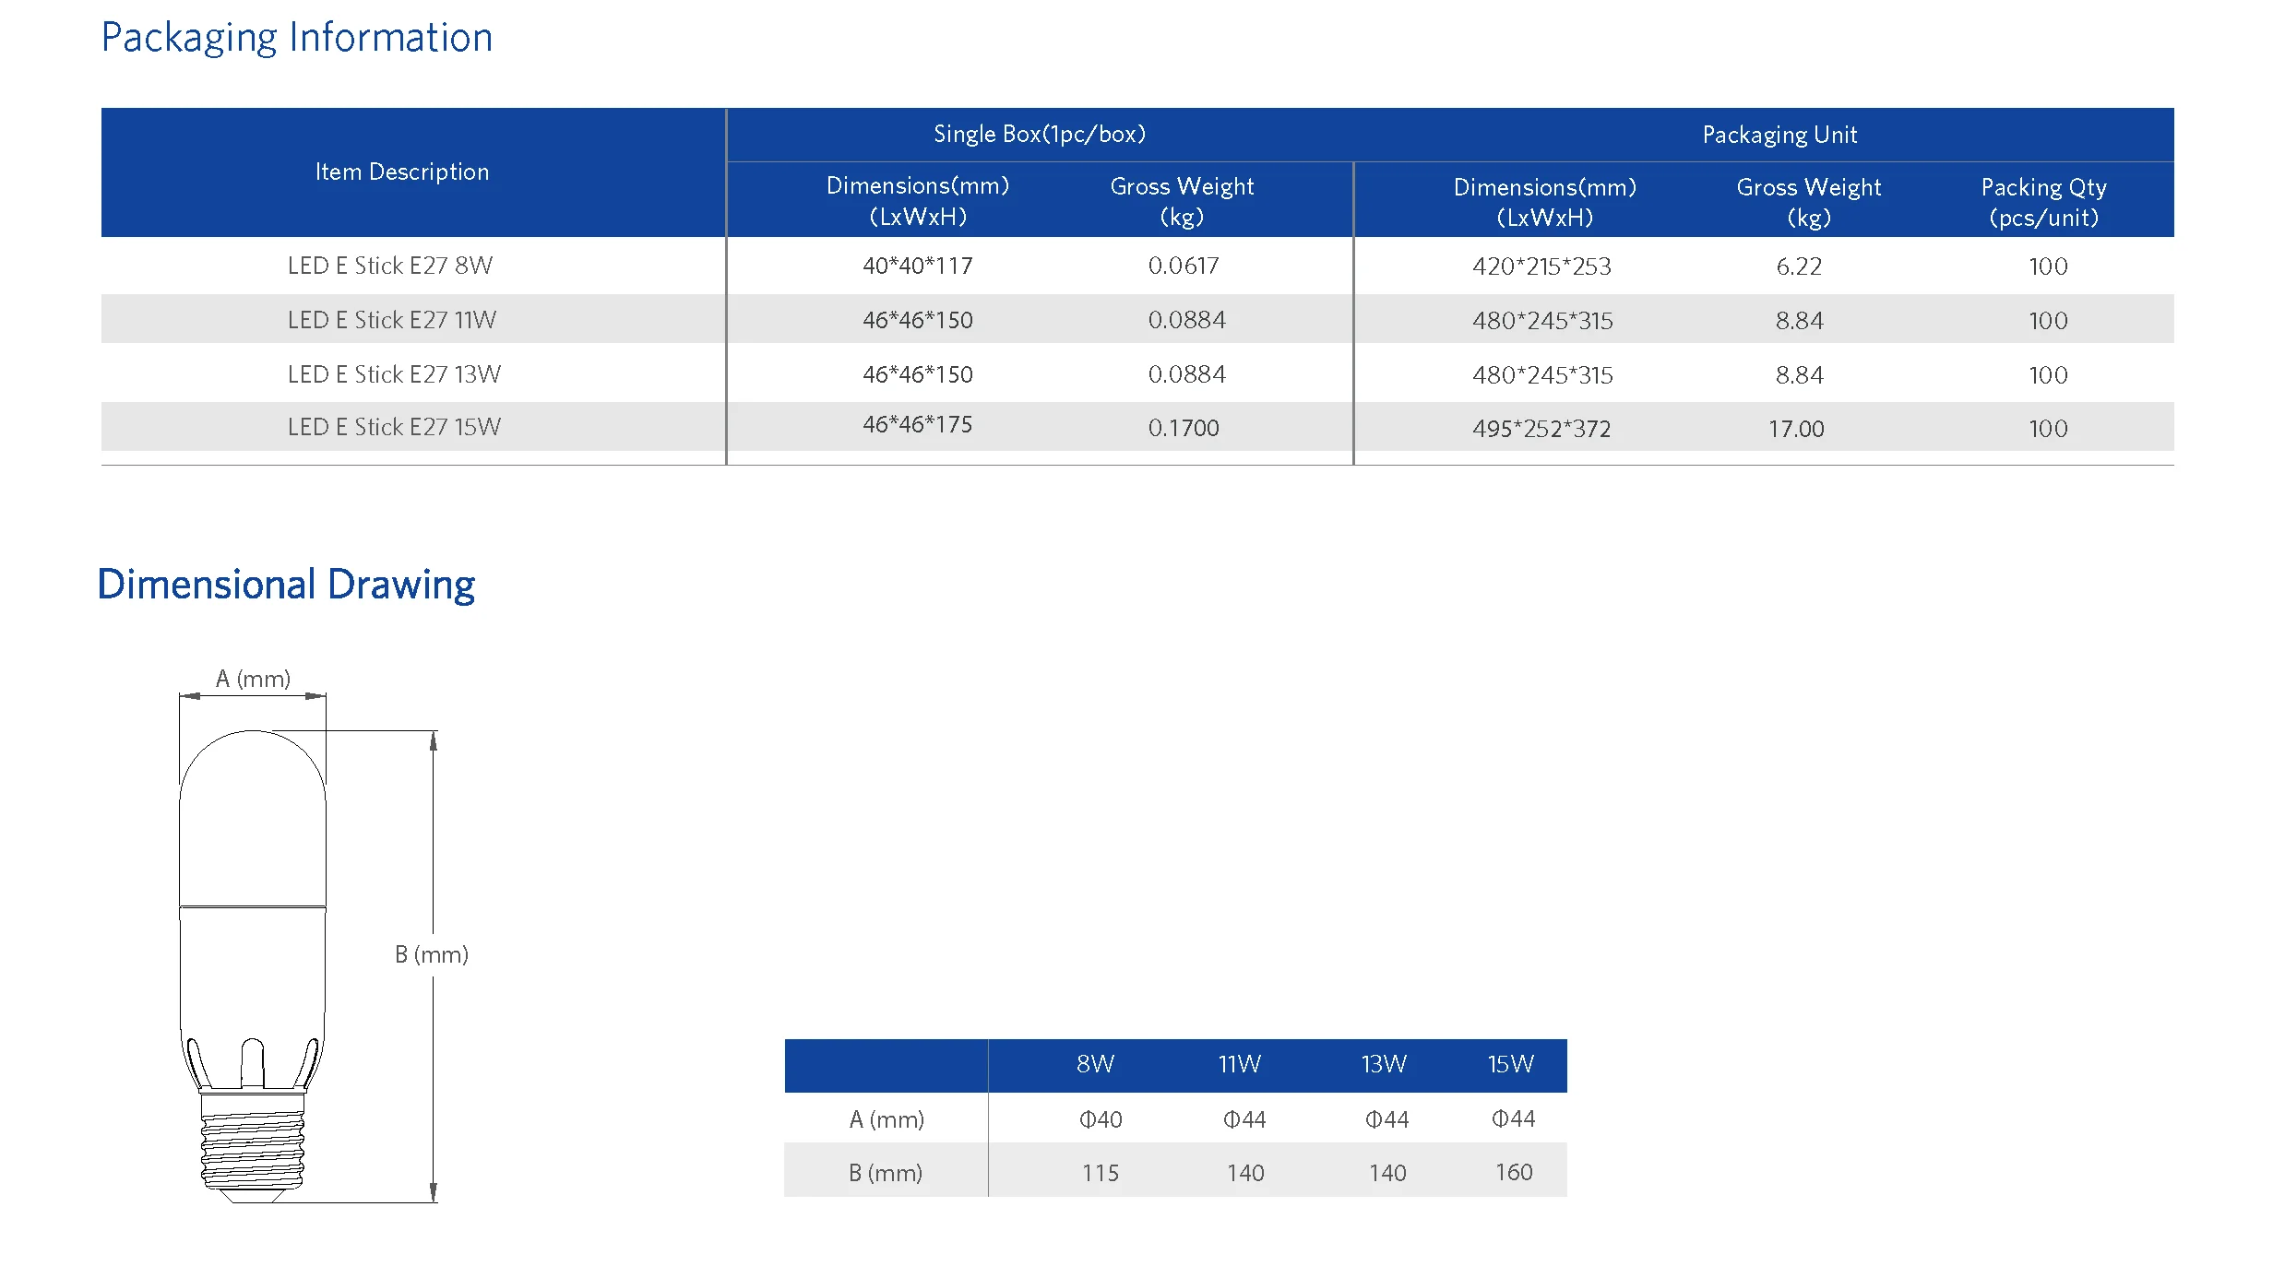Select the 495*252*372 dimensions cell
The image size is (2273, 1266).
tap(1541, 429)
